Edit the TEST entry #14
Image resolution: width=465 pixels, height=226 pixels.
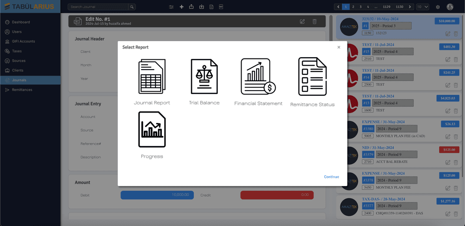pos(448,85)
